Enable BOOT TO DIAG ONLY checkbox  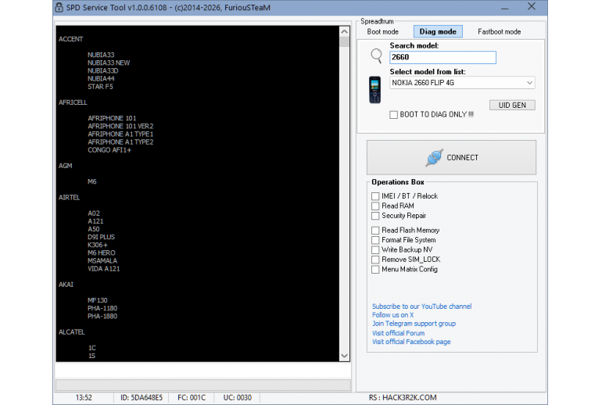[x=394, y=115]
